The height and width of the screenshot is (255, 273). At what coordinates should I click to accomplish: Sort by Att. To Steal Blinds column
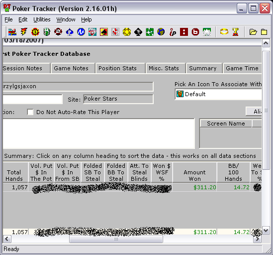pyautogui.click(x=139, y=172)
